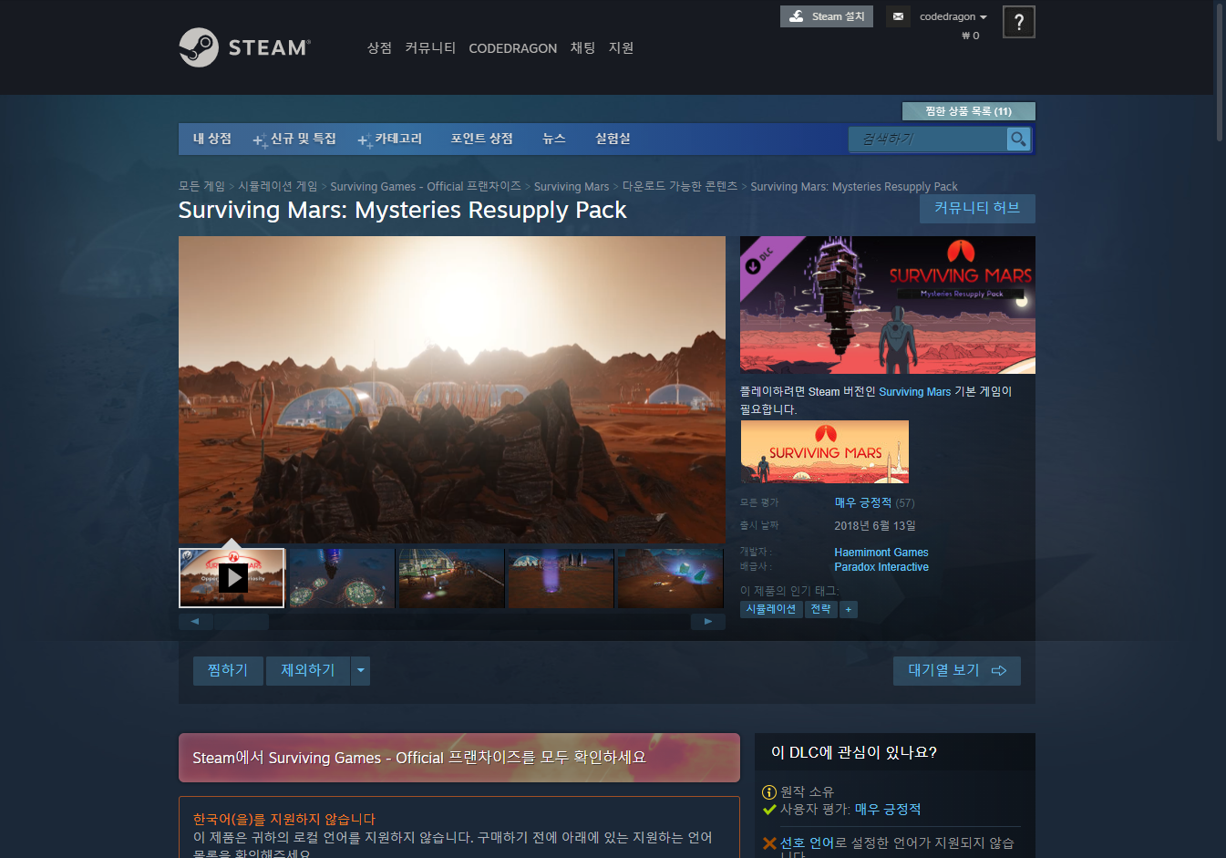This screenshot has width=1226, height=858.
Task: Click the plus add-tag button
Action: 849,609
